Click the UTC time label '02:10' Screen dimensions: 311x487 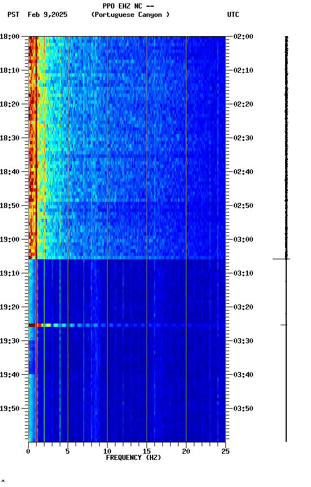243,70
